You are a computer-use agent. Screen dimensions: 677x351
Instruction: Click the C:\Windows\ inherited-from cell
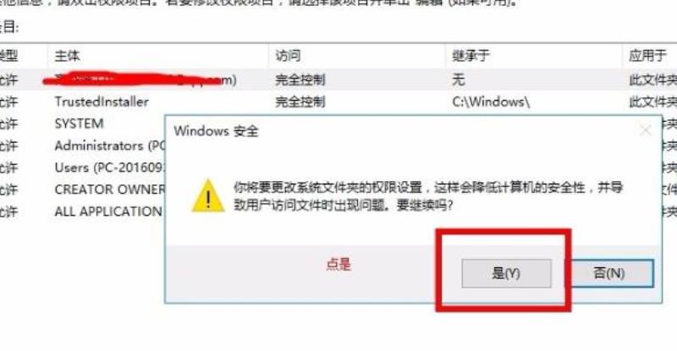(x=491, y=101)
